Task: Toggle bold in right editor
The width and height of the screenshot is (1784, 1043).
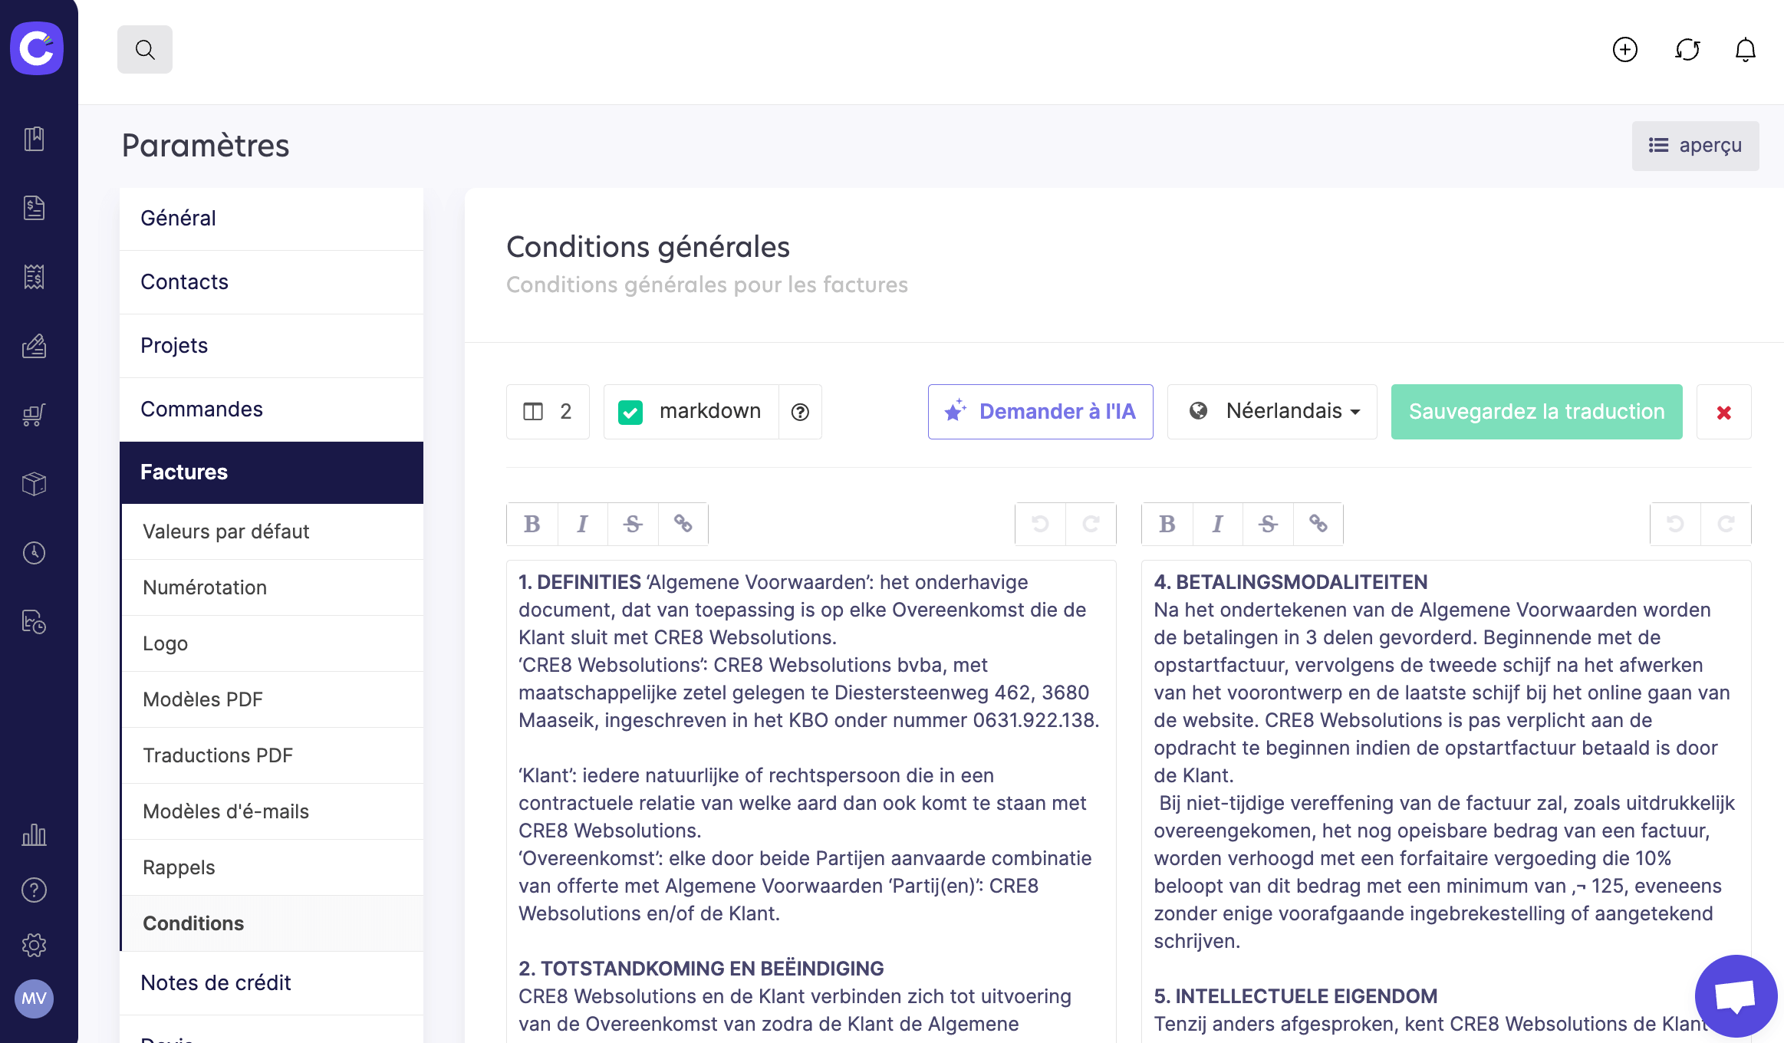Action: 1167,524
